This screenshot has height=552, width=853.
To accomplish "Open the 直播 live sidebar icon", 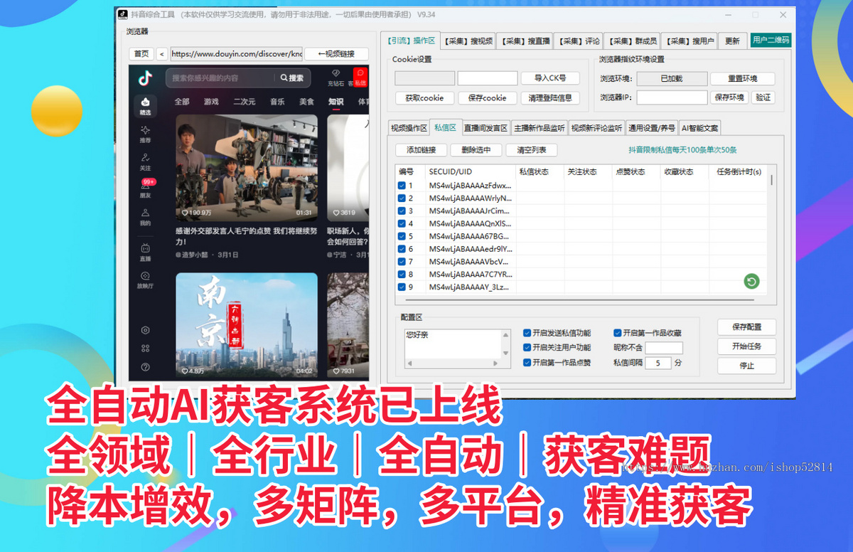I will 145,253.
